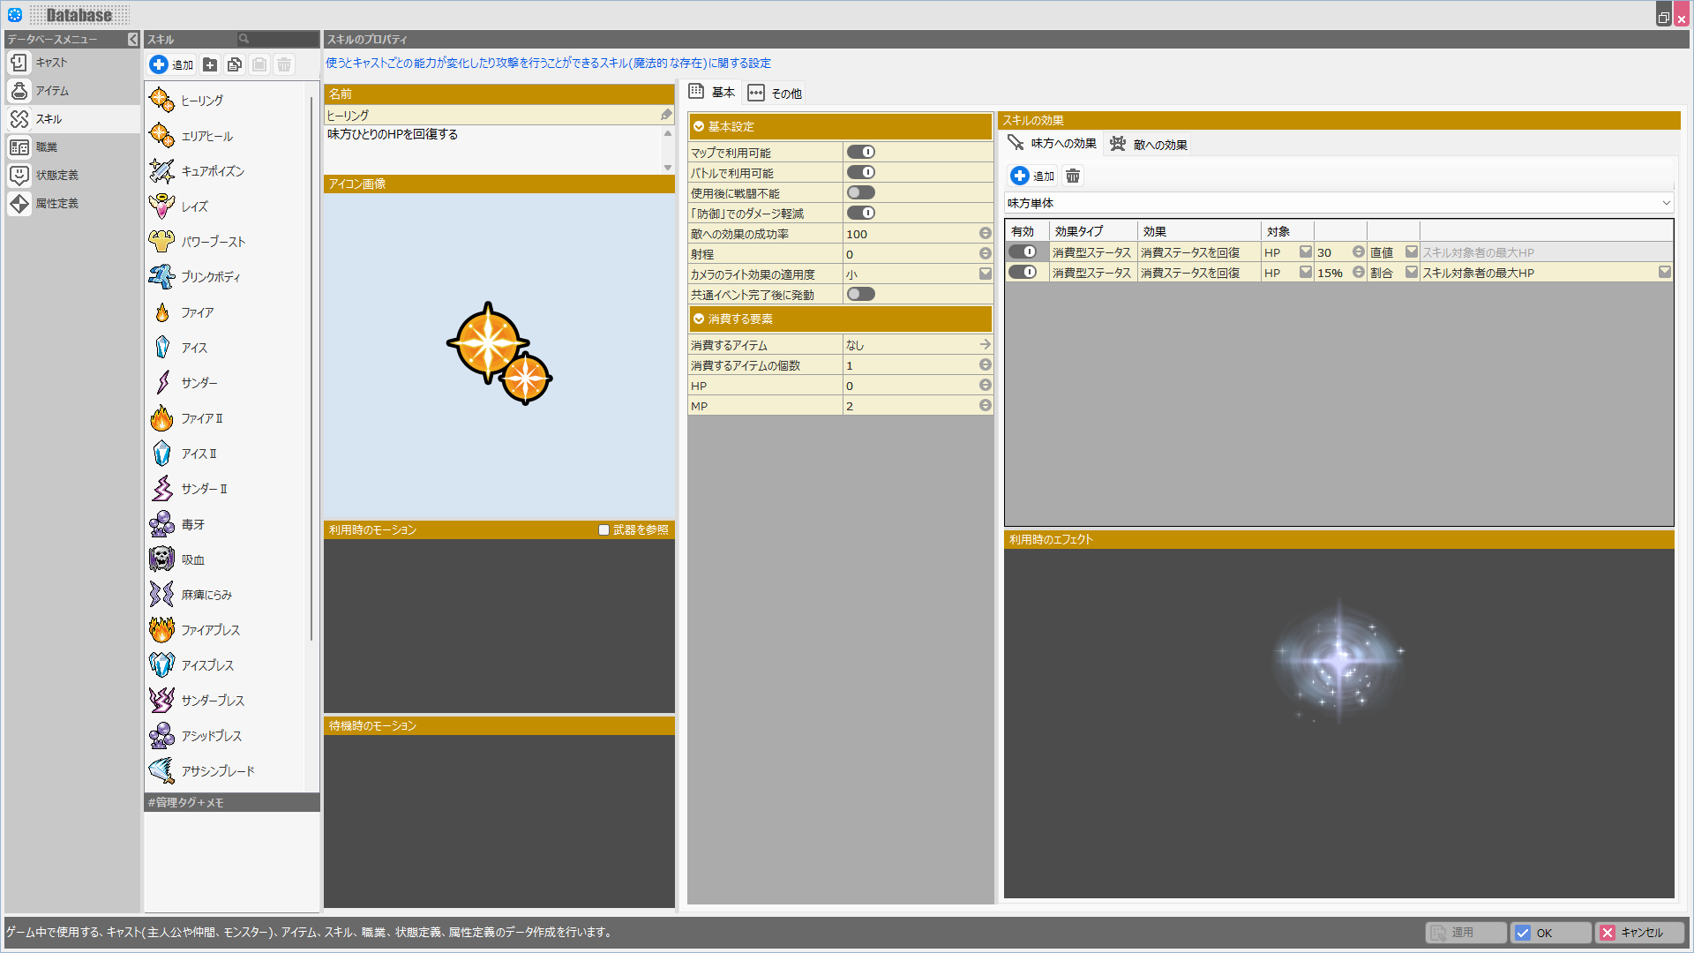Switch to the その他 tab

(776, 94)
